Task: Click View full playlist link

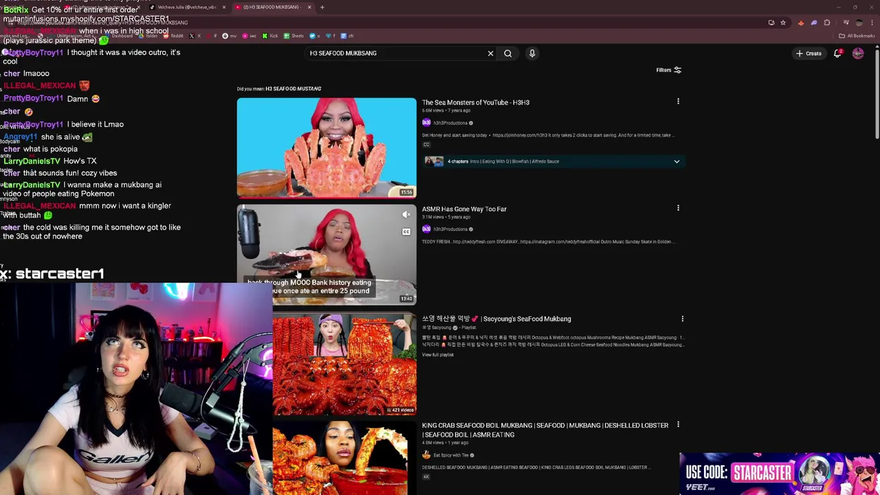Action: click(x=438, y=355)
